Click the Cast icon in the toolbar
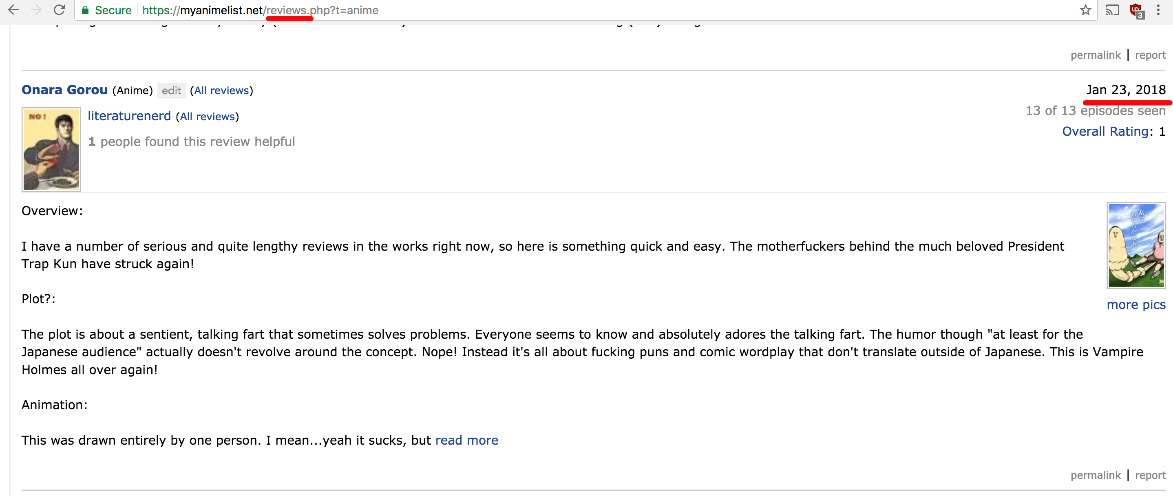This screenshot has width=1173, height=496. click(x=1112, y=10)
